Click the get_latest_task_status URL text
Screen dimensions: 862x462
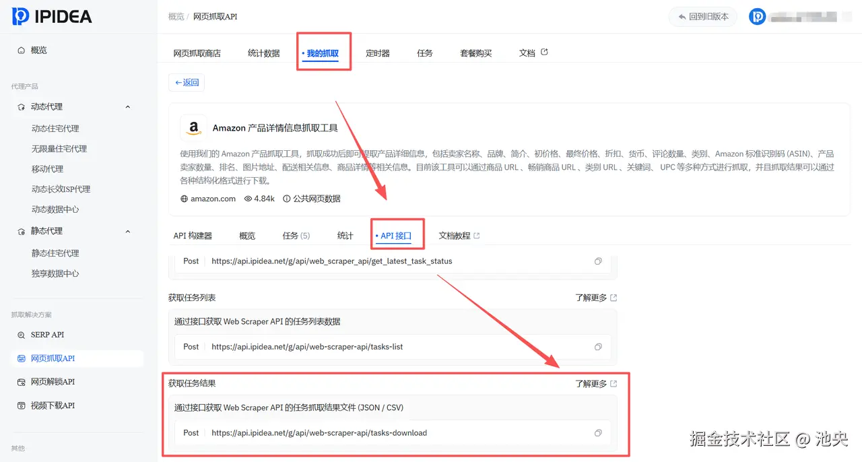click(x=332, y=261)
